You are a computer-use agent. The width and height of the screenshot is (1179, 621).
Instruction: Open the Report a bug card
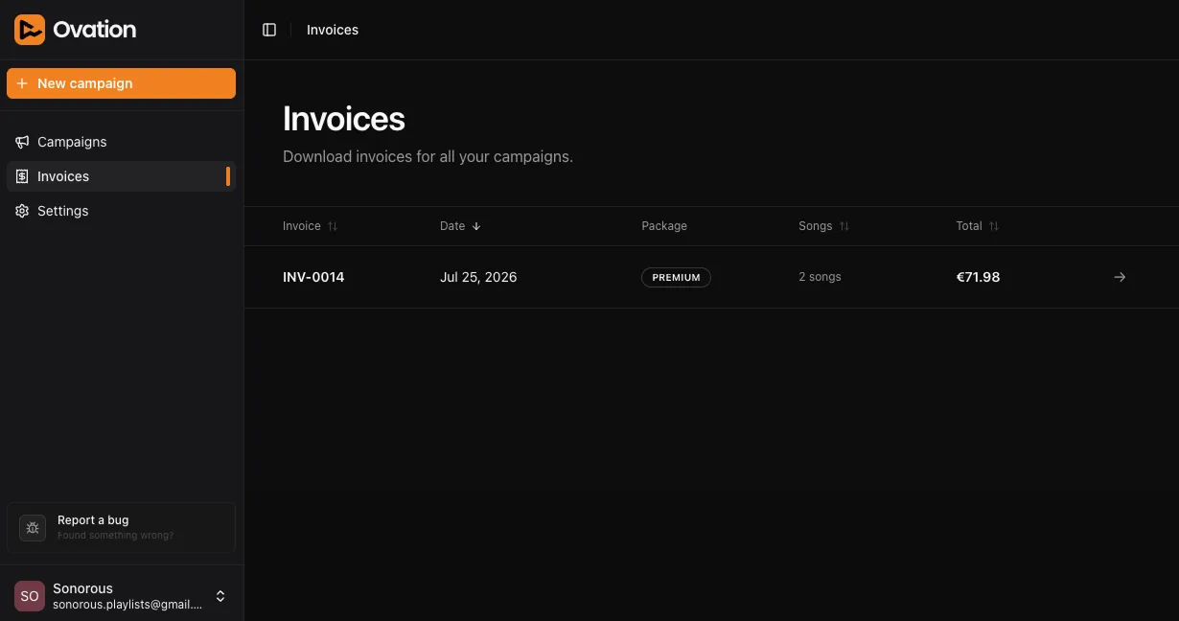121,527
